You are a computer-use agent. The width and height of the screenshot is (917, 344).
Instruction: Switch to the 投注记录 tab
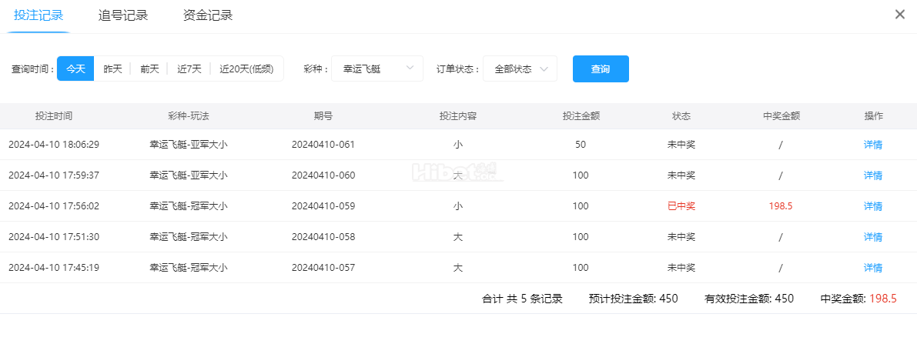[x=38, y=16]
